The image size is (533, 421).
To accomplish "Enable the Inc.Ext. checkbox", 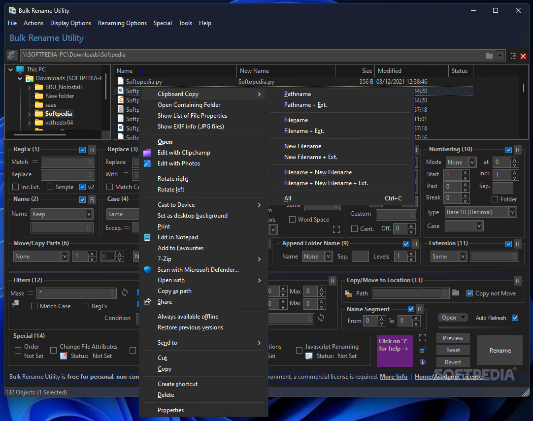I will coord(15,187).
